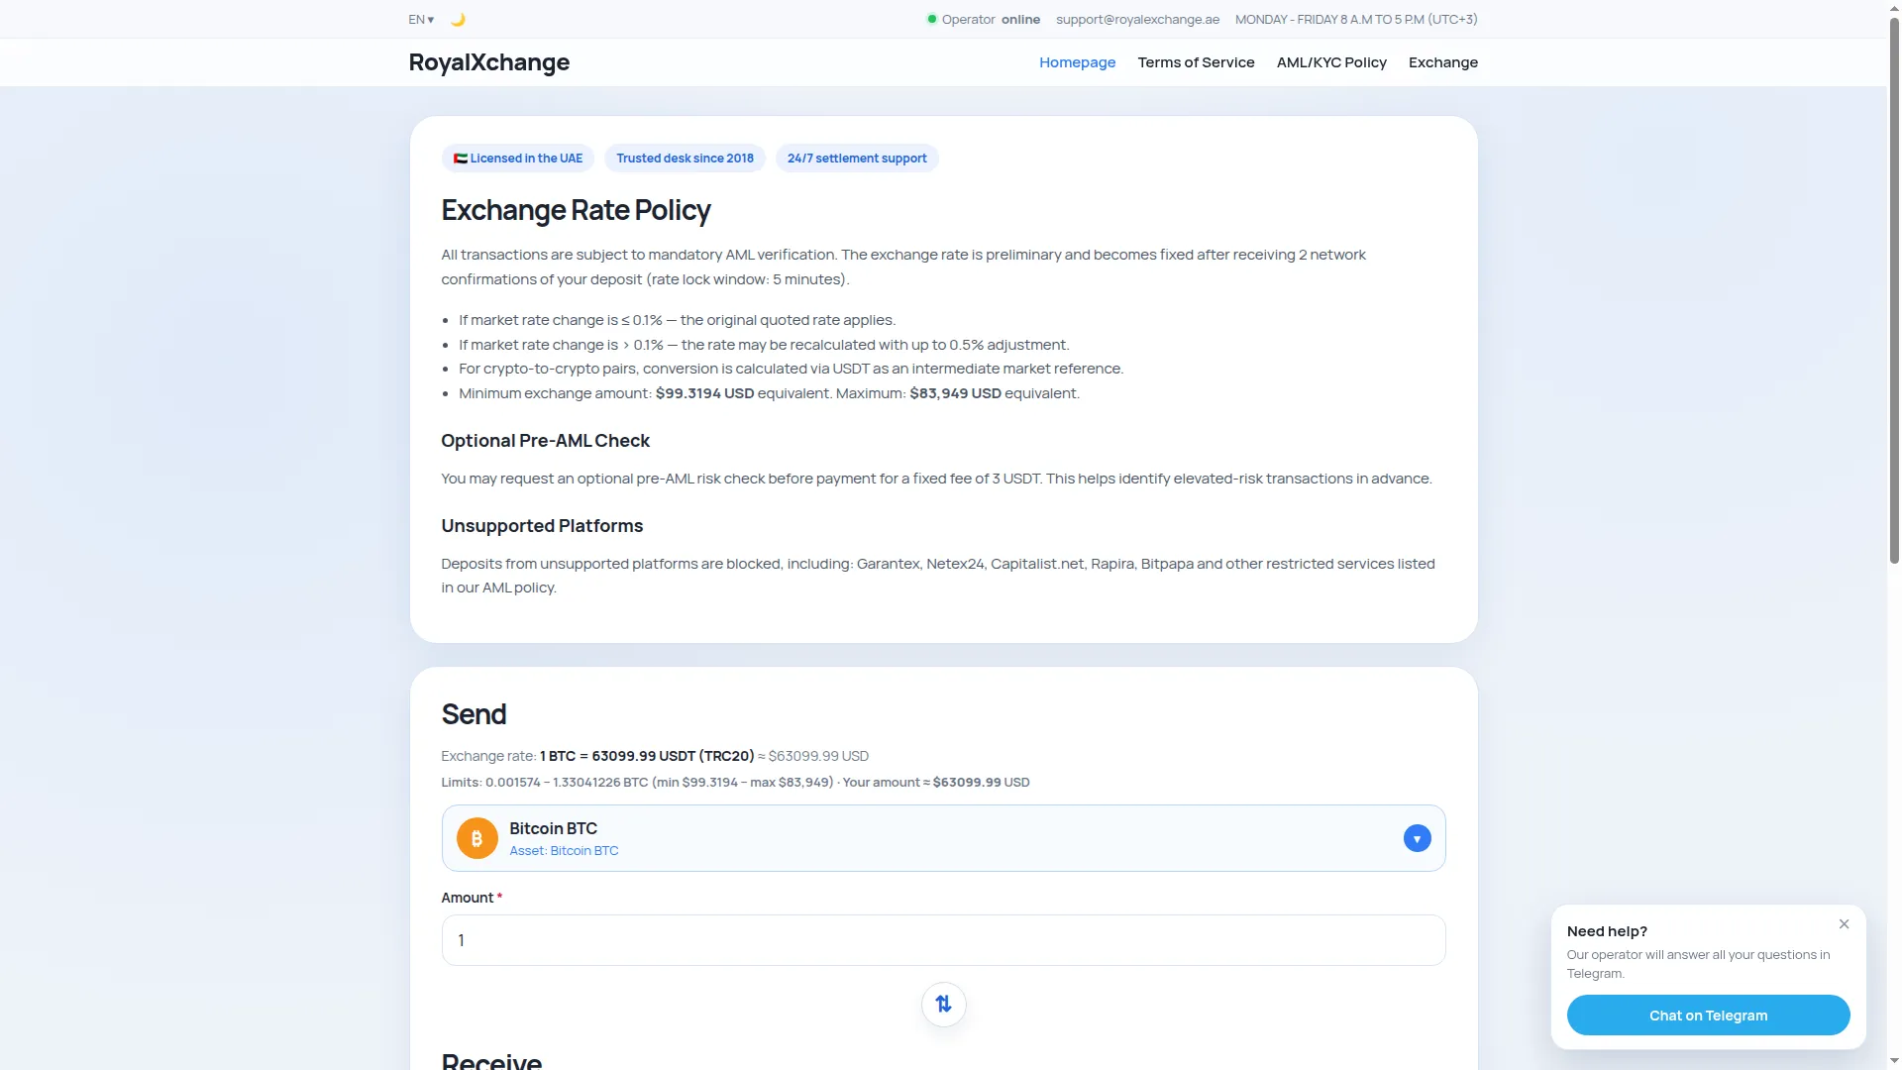Image resolution: width=1902 pixels, height=1070 pixels.
Task: Click 24/7 settlement support badge
Action: click(x=857, y=159)
